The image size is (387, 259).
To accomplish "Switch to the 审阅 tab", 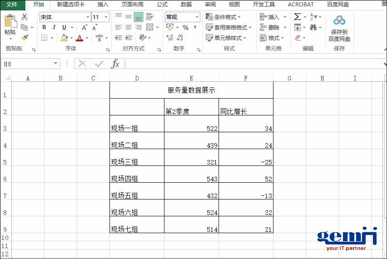I will pyautogui.click(x=210, y=5).
